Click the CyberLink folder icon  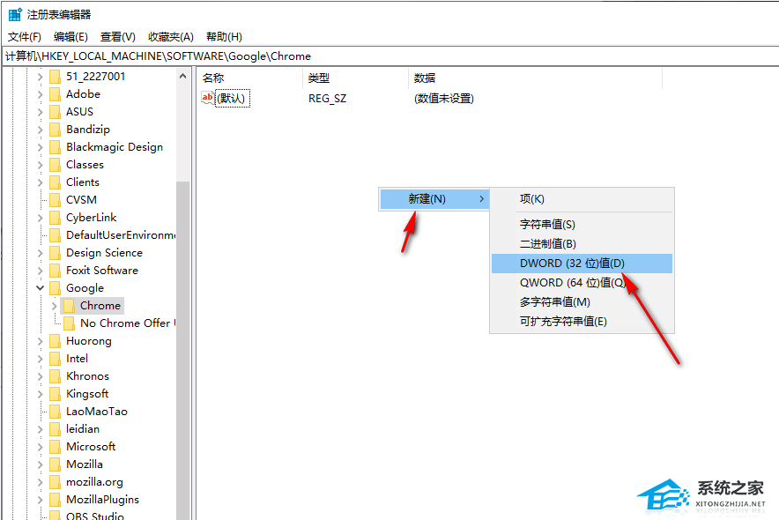click(56, 218)
